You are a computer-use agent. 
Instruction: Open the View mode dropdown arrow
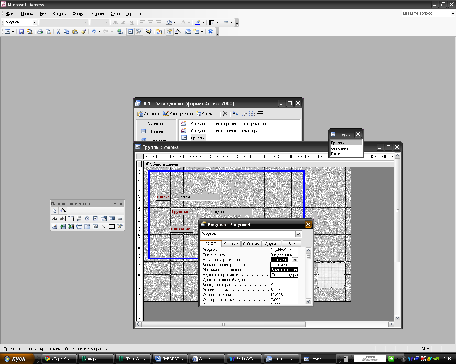pos(13,32)
